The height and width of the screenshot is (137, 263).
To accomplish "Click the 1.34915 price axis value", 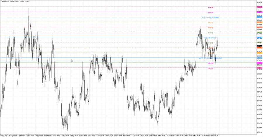I will pos(259,87).
